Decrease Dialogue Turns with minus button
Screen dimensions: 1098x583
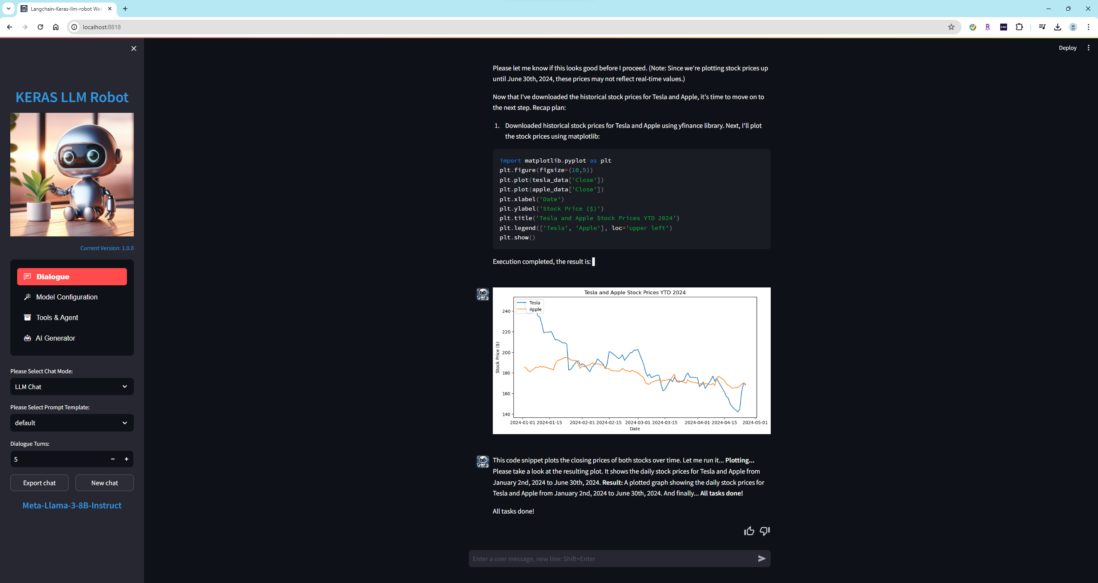tap(113, 459)
